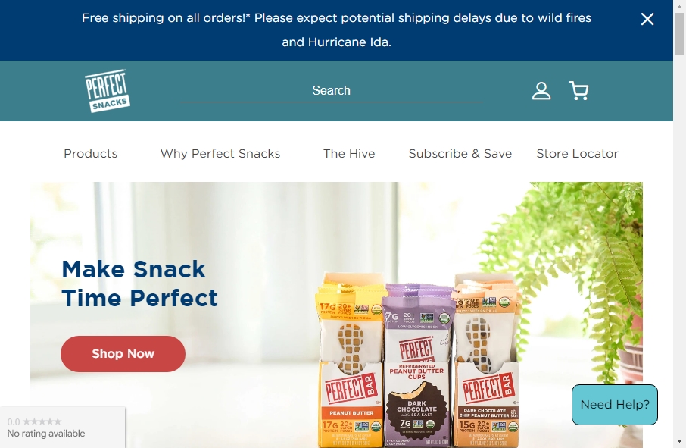Focus the Search input field
Image resolution: width=686 pixels, height=448 pixels.
tap(331, 91)
